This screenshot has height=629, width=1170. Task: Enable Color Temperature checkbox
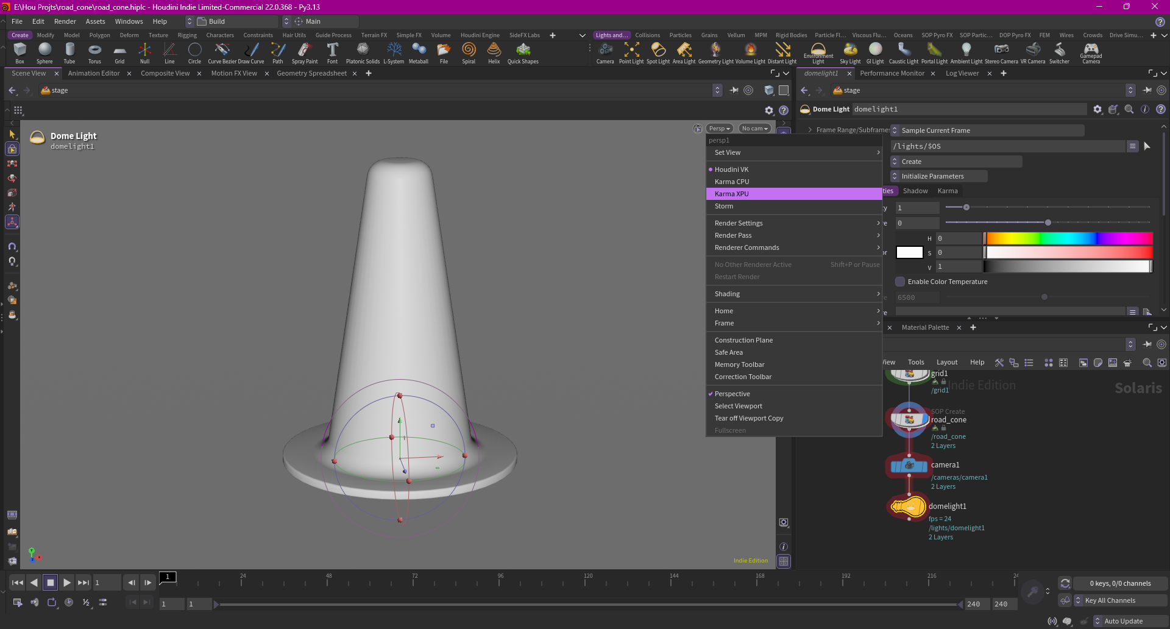point(900,282)
